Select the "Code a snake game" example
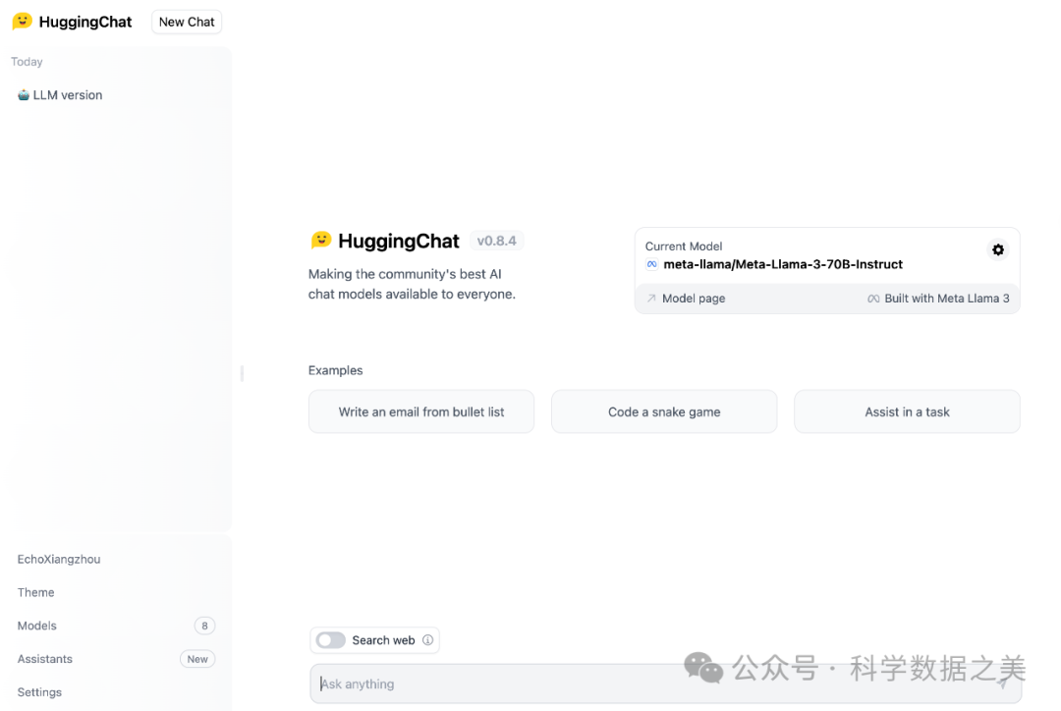Screen dimensions: 1061x711 [664, 412]
